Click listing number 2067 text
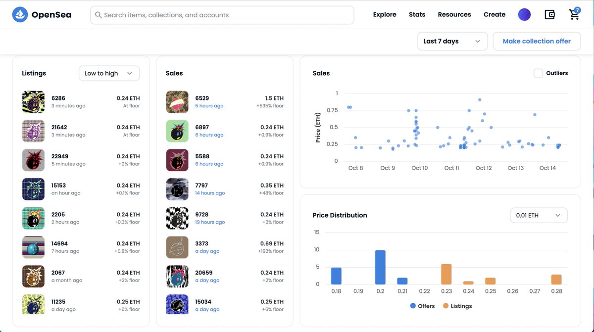 coord(58,273)
